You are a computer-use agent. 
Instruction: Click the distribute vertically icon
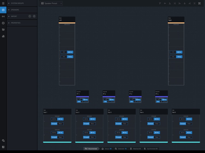click(x=194, y=3)
